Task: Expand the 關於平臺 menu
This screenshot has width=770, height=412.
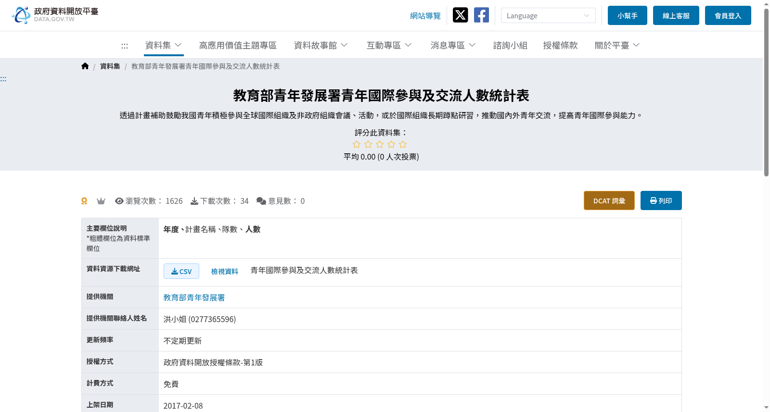Action: pos(617,45)
